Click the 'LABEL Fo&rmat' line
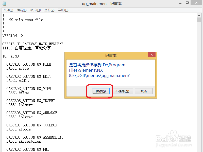This screenshot has height=152, width=203. 20,117
